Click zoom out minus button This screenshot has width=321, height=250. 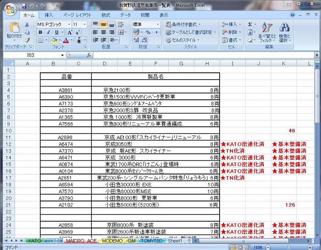(268, 247)
